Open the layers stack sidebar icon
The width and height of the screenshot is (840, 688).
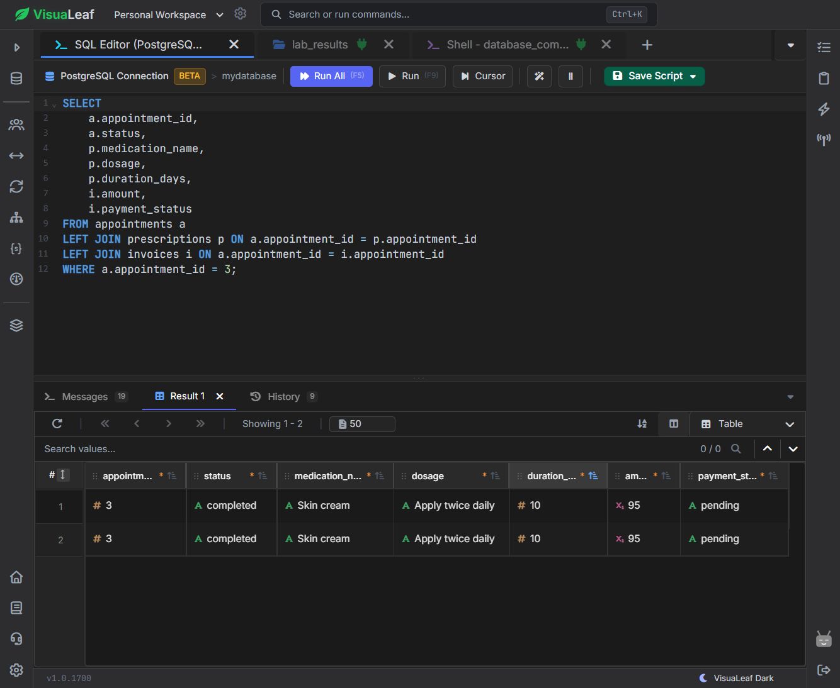[16, 325]
